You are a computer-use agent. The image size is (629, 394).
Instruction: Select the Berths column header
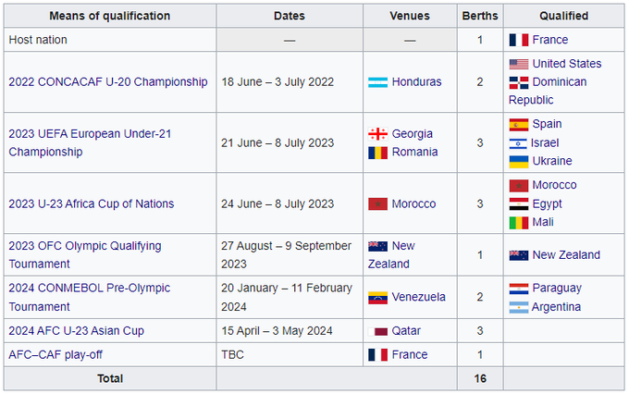click(480, 16)
